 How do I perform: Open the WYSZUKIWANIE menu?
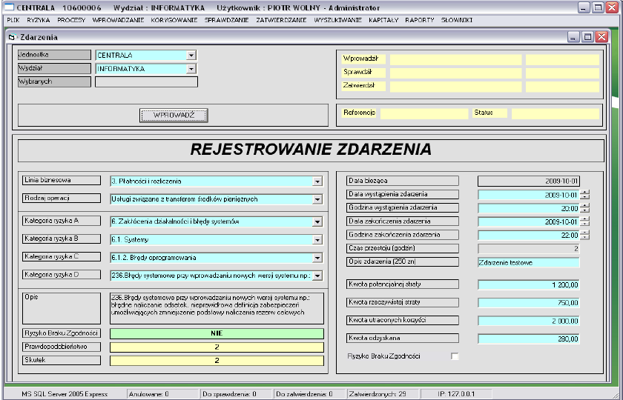click(337, 20)
